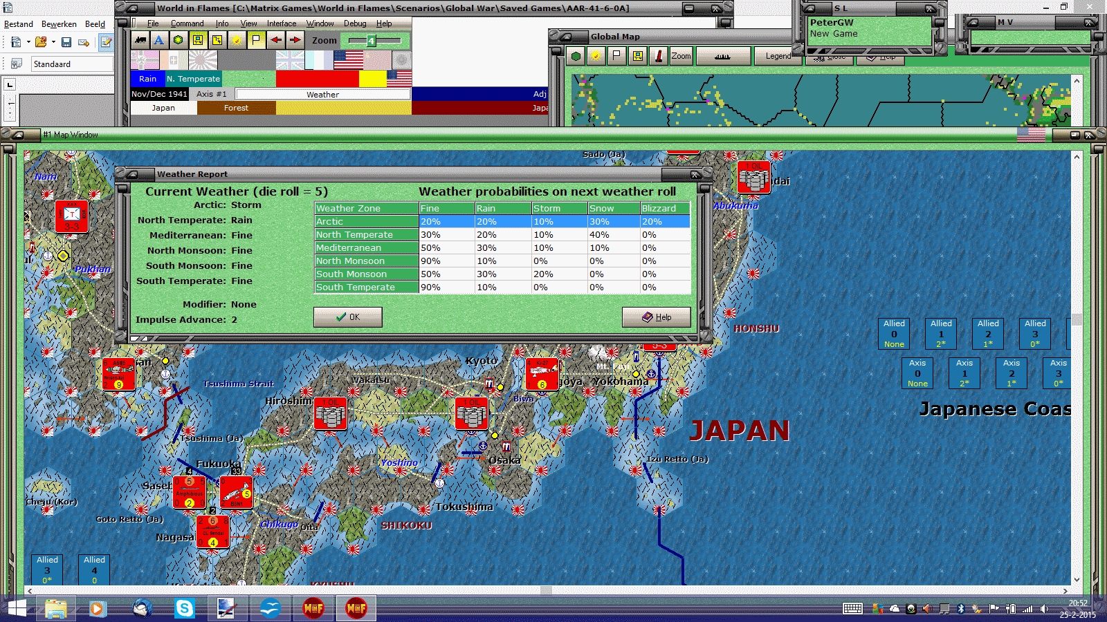Open the Bewerken menu

pos(59,24)
